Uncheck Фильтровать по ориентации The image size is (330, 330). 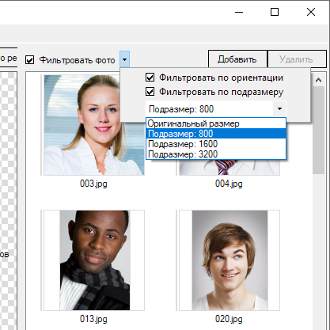[x=150, y=78]
